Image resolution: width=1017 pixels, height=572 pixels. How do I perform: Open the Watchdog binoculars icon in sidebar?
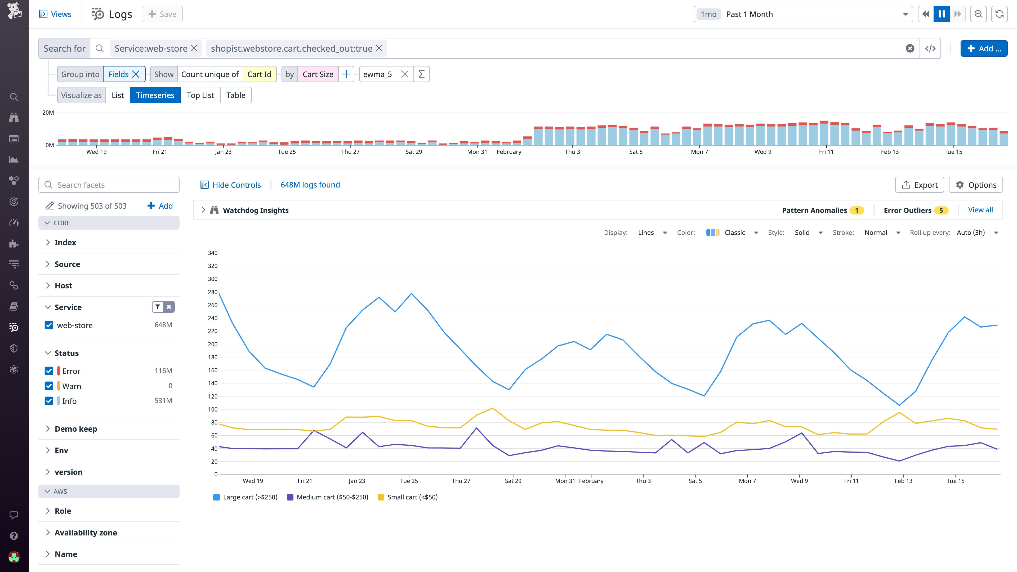(14, 118)
